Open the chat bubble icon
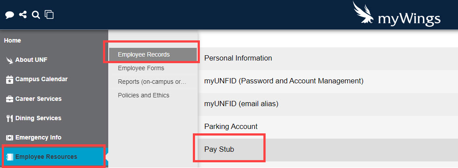 pyautogui.click(x=10, y=15)
